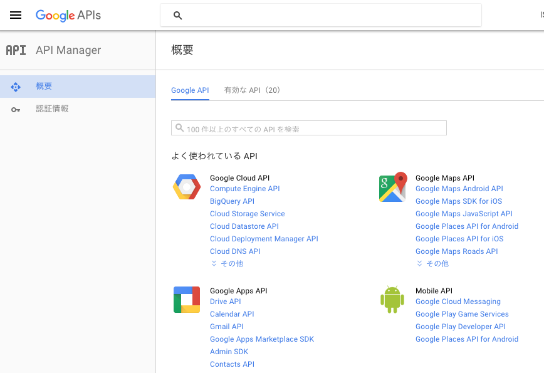Select the Google API tab
The width and height of the screenshot is (544, 373).
190,90
